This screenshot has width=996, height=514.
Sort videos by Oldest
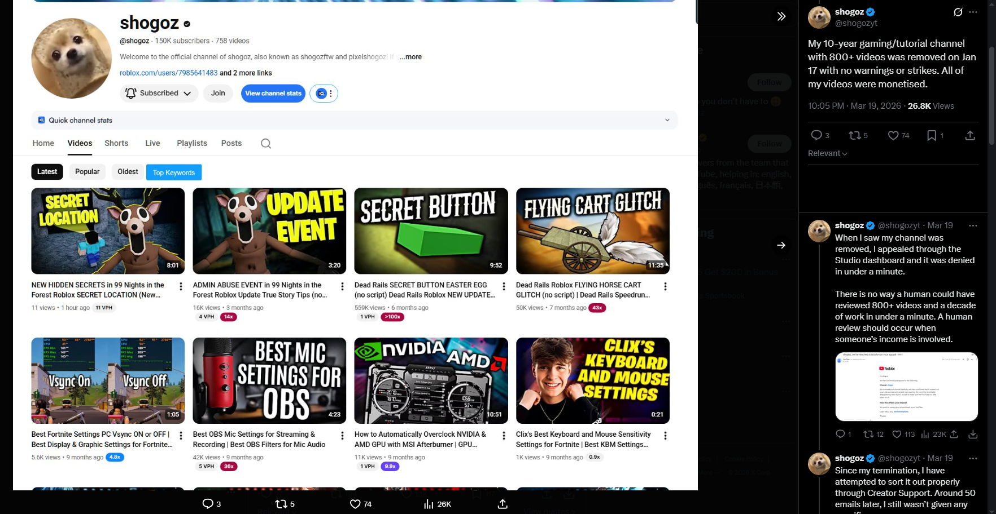[128, 172]
